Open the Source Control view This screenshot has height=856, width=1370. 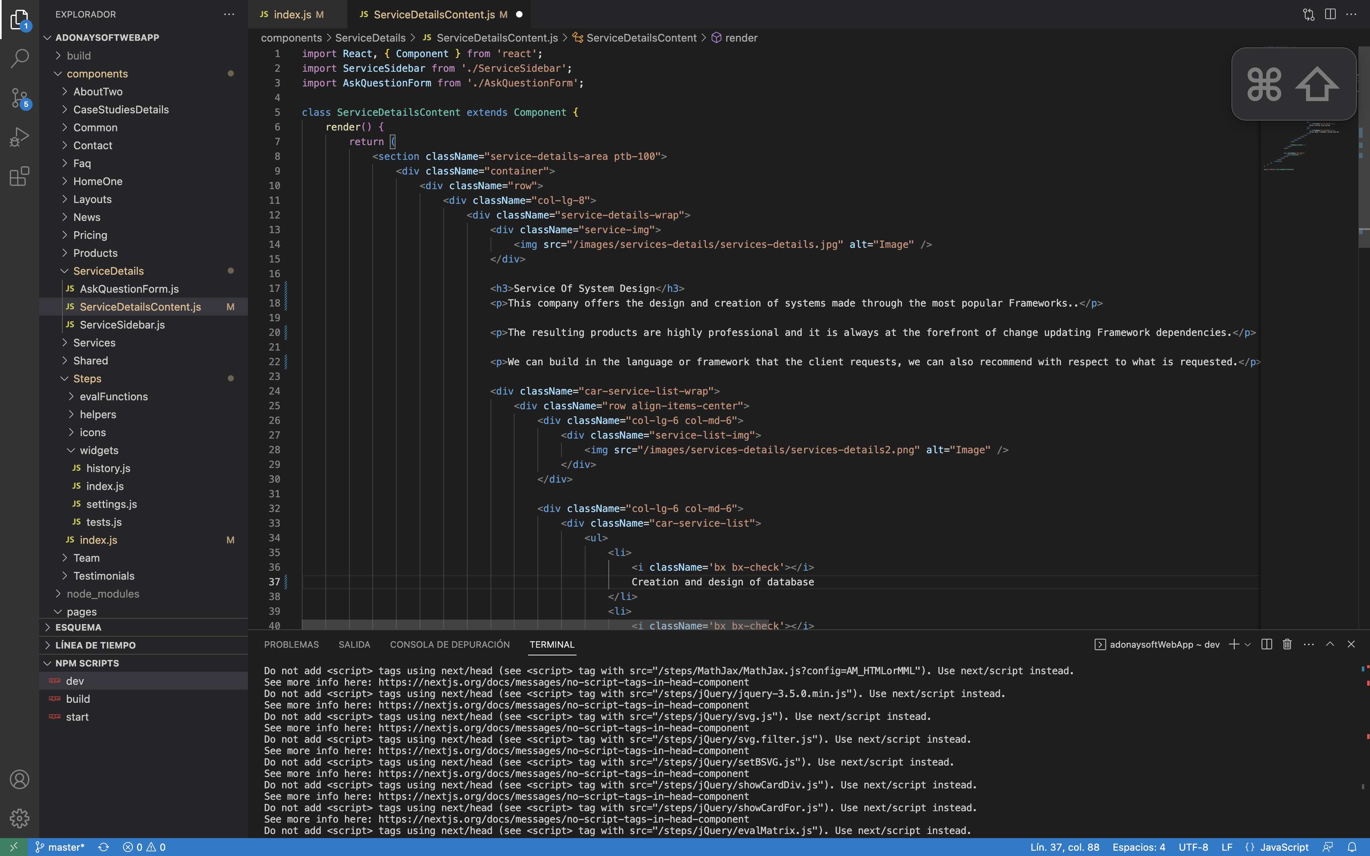click(19, 97)
